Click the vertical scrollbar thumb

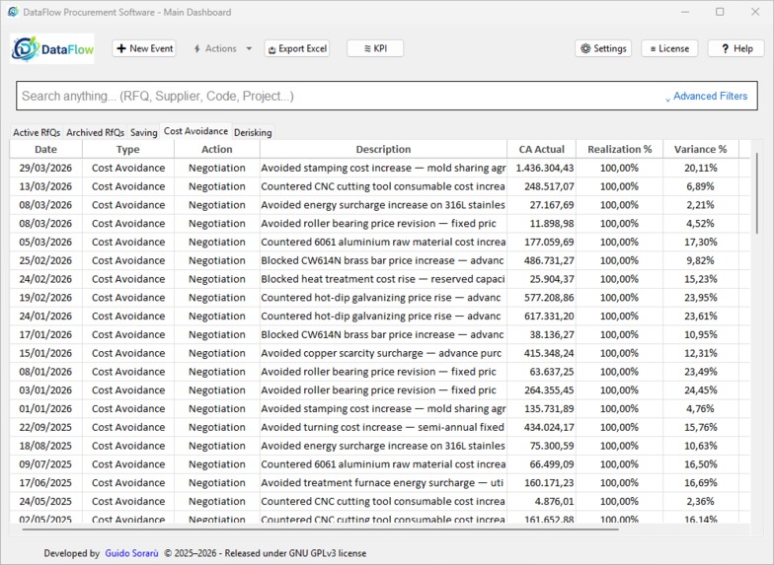(756, 193)
